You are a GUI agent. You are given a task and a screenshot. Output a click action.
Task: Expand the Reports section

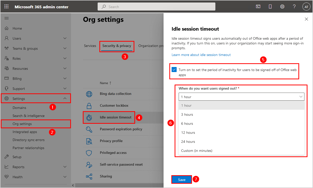point(65,167)
